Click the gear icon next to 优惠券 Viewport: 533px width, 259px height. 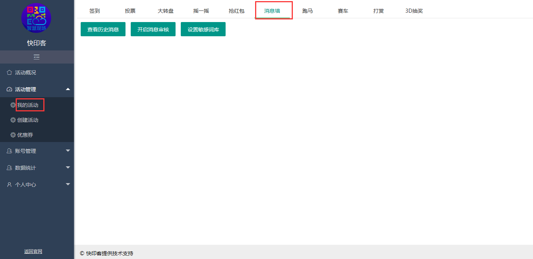click(13, 135)
